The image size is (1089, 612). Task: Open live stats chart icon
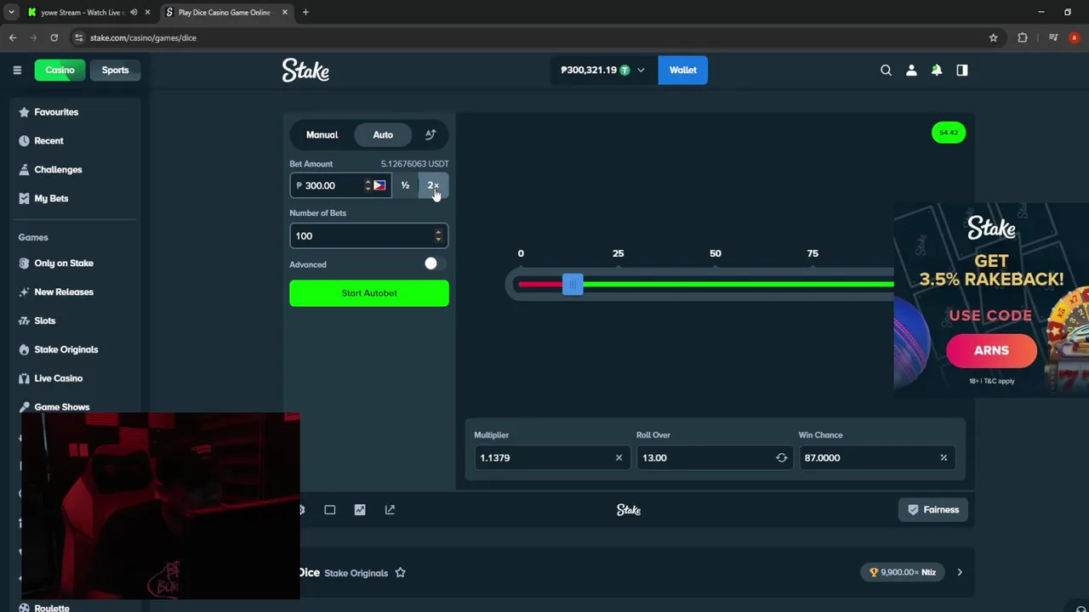click(x=360, y=509)
